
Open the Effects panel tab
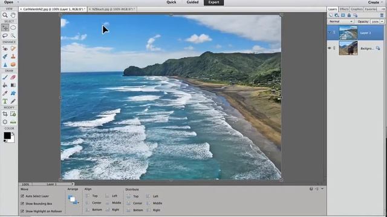[344, 10]
